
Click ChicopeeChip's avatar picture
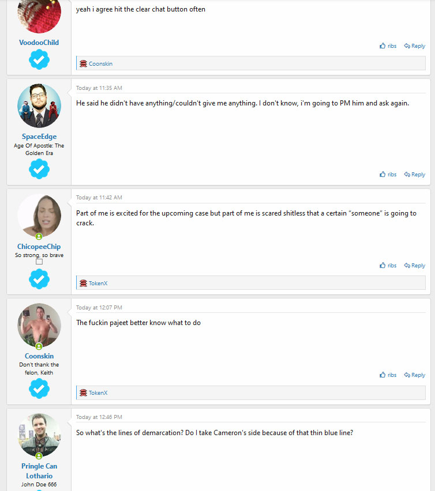click(39, 216)
